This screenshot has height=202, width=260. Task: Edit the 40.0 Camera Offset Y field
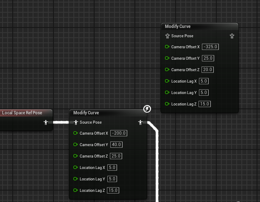point(116,144)
